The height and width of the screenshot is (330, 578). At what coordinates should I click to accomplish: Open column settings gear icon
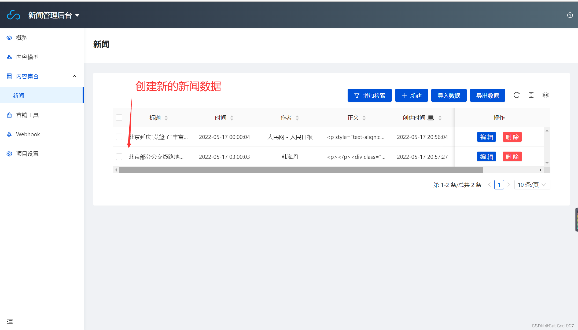pos(545,95)
